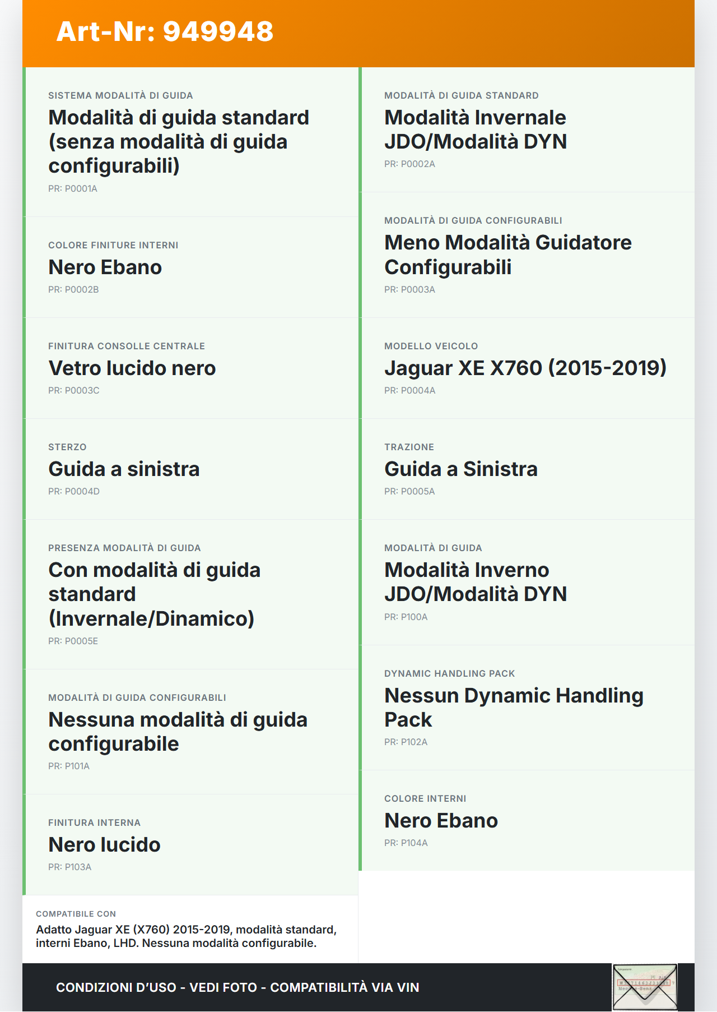Click the envelope VIN icon in footer
The image size is (717, 1012).
645,987
